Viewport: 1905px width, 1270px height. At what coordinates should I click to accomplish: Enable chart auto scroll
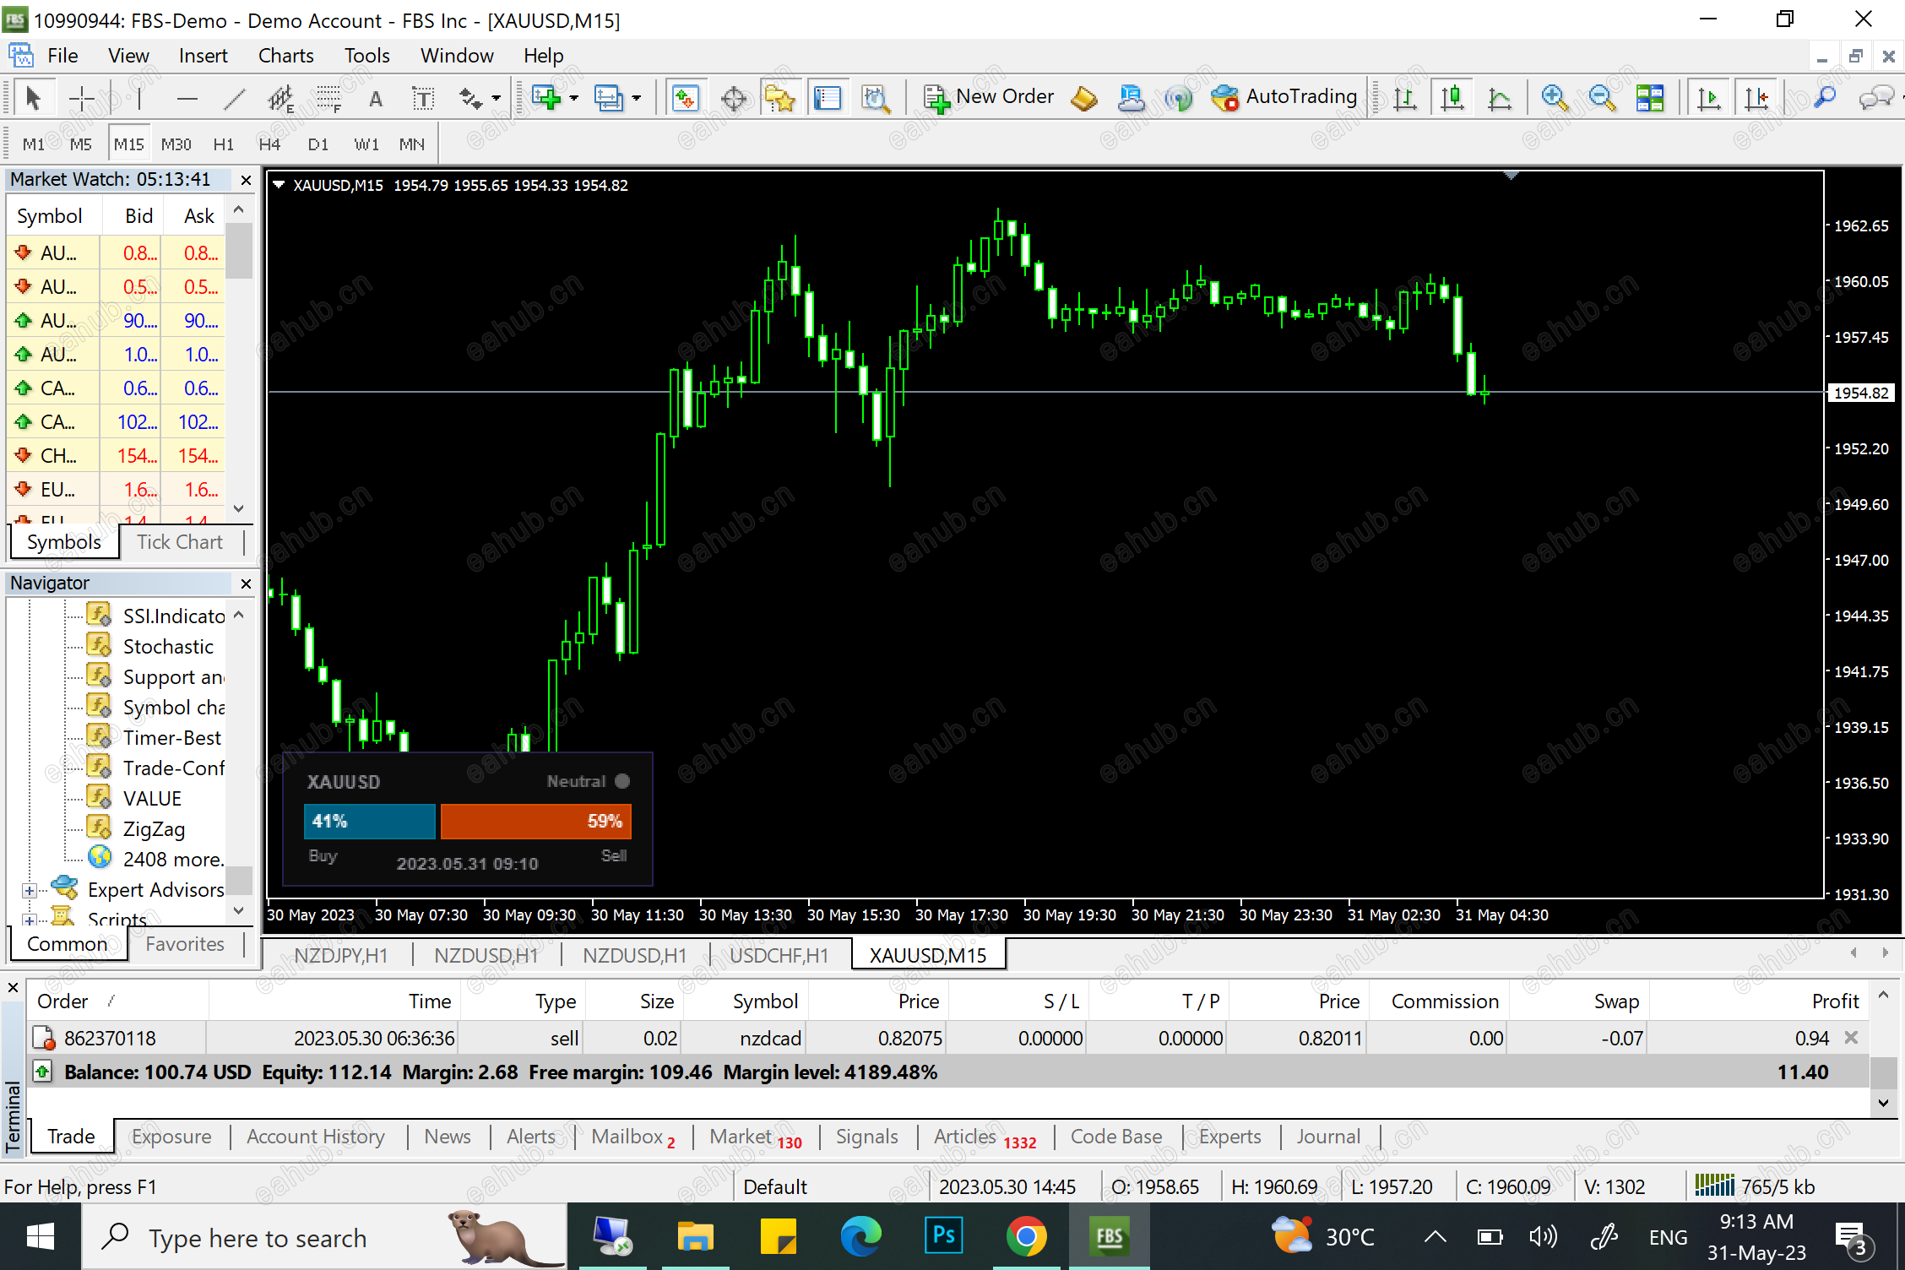1708,98
